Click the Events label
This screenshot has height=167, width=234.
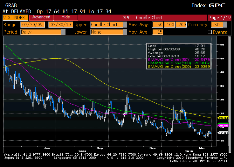(220, 32)
